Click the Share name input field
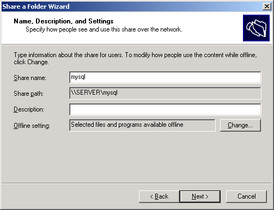The height and width of the screenshot is (210, 274). click(165, 77)
